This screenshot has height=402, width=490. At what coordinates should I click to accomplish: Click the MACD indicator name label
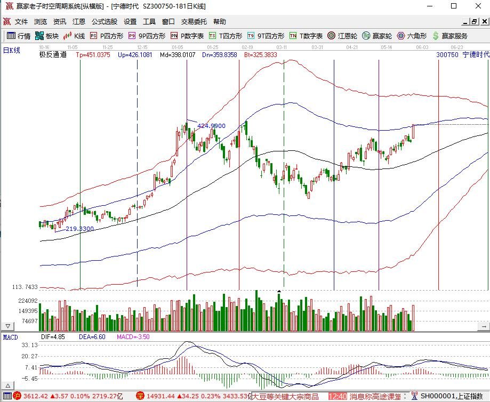tap(10, 337)
